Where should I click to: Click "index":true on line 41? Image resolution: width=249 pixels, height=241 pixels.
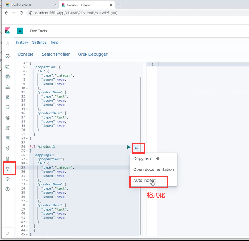click(x=53, y=218)
